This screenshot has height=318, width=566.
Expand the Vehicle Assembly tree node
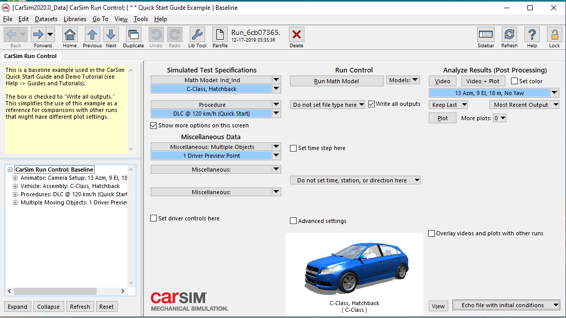tap(15, 186)
